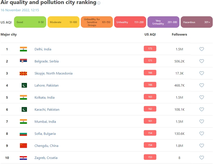The image size is (214, 164).
Task: Click heart icon in Chengdu, China row
Action: pyautogui.click(x=202, y=146)
